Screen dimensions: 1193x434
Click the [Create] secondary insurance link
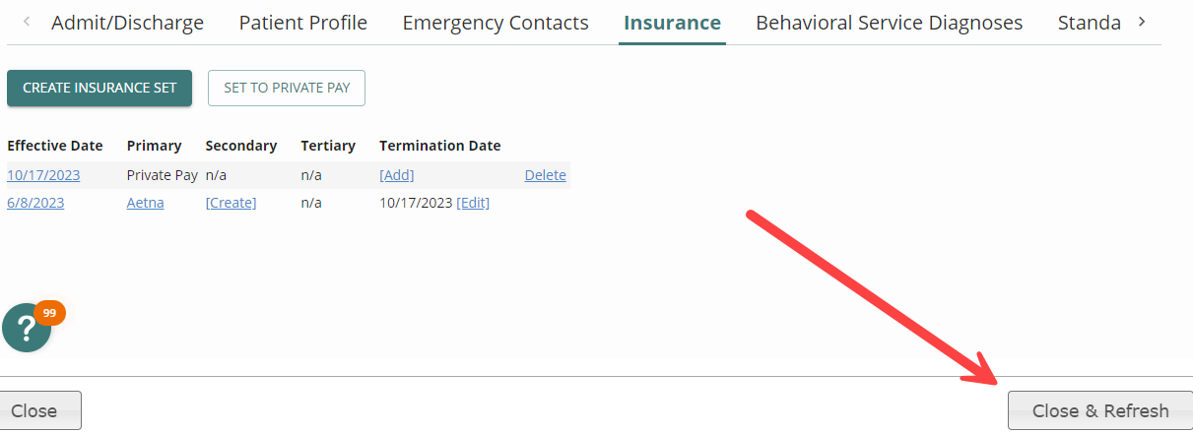pyautogui.click(x=231, y=203)
